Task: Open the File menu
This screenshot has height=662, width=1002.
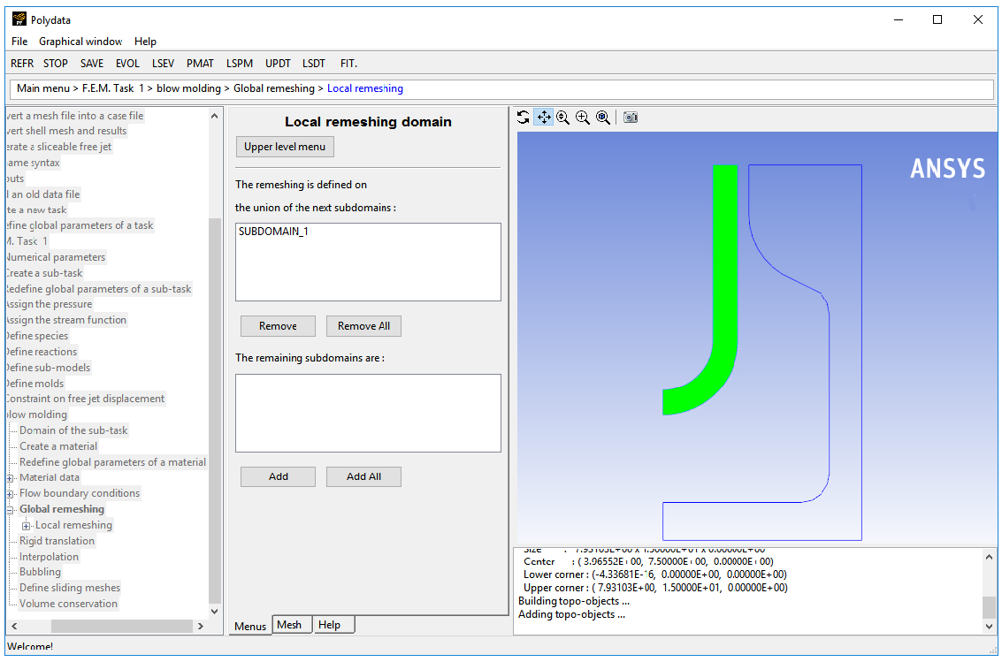Action: (x=19, y=42)
